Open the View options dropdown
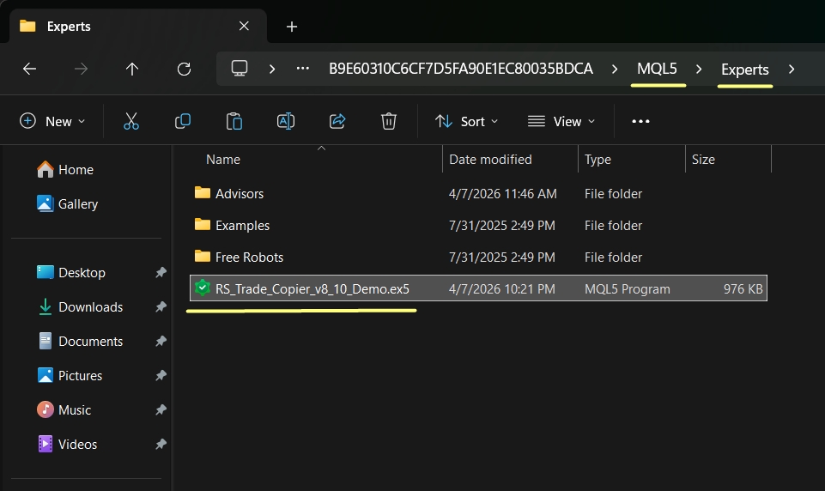The image size is (825, 491). click(561, 121)
